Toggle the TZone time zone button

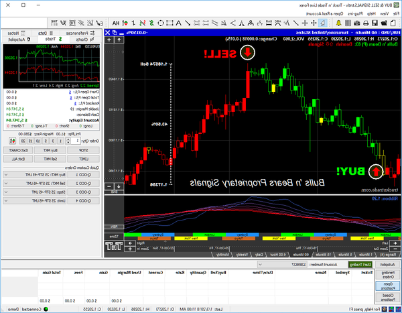pos(114,237)
